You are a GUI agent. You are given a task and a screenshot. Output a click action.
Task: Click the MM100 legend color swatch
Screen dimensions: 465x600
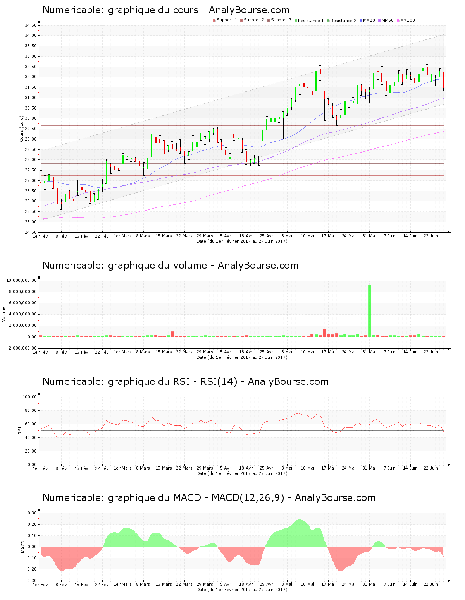pyautogui.click(x=398, y=21)
